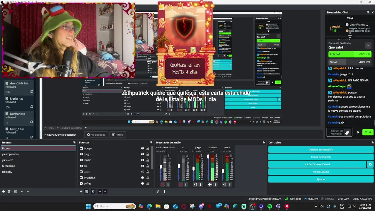
Task: Refresh krader follow event
Action: pos(32,107)
